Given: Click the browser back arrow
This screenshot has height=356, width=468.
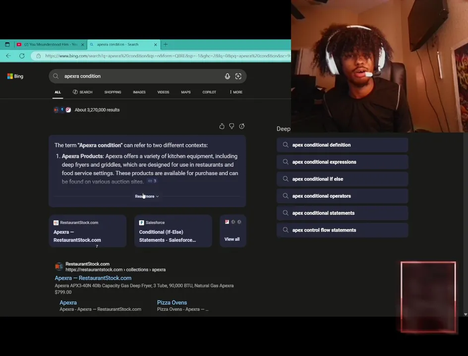Looking at the screenshot, I should pyautogui.click(x=8, y=56).
